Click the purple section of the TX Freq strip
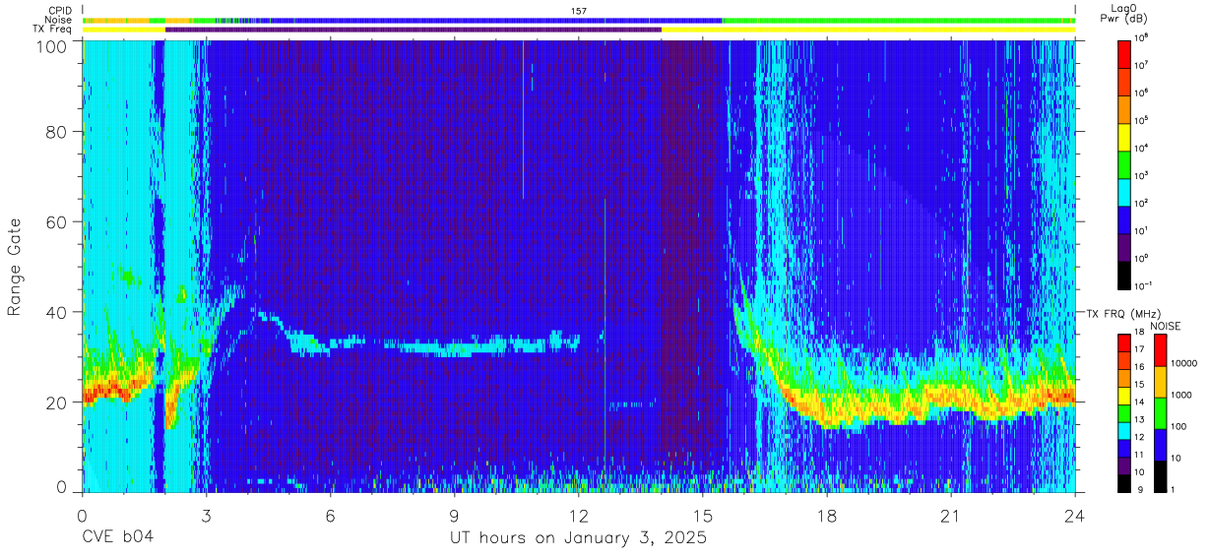 coord(414,30)
